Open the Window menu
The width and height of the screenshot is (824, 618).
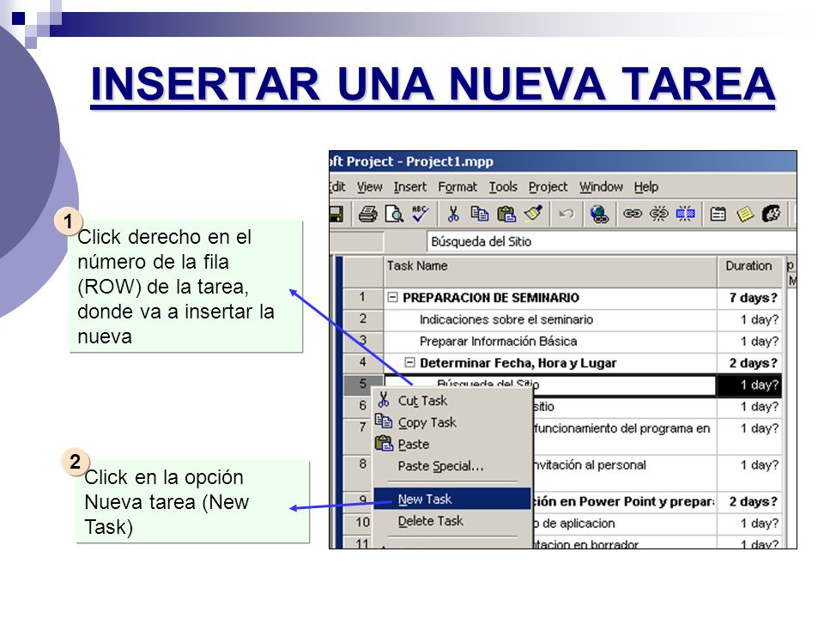click(601, 187)
